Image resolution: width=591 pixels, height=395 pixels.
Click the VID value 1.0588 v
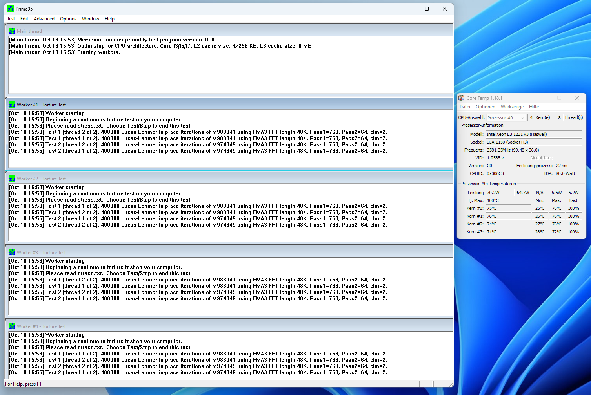click(x=499, y=158)
